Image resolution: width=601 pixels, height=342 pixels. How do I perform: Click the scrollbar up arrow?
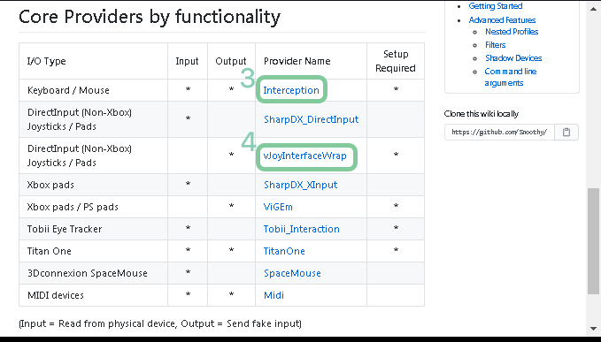[593, 9]
